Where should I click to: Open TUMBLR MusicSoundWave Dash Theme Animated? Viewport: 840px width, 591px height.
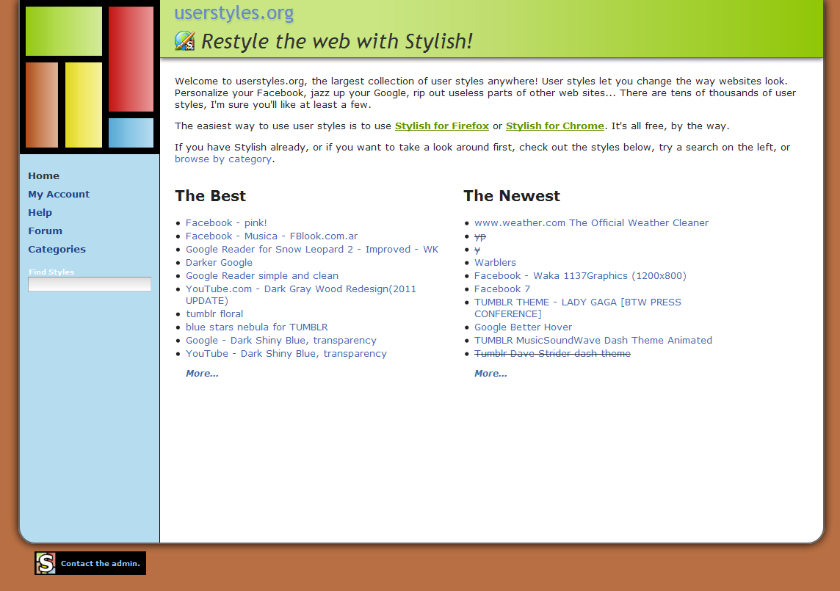click(593, 340)
